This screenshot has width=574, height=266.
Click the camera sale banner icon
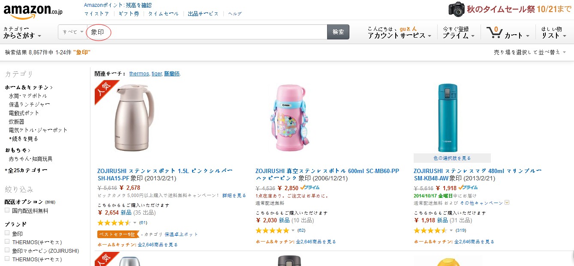[457, 9]
